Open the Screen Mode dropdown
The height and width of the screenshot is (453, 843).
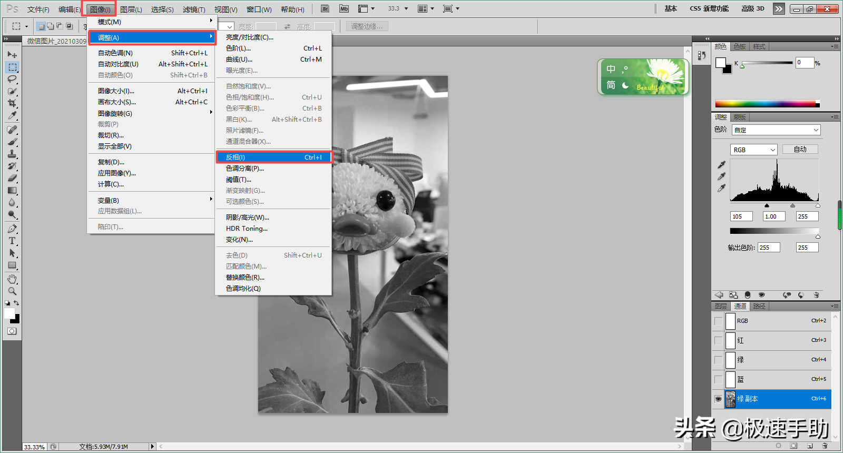[x=451, y=8]
